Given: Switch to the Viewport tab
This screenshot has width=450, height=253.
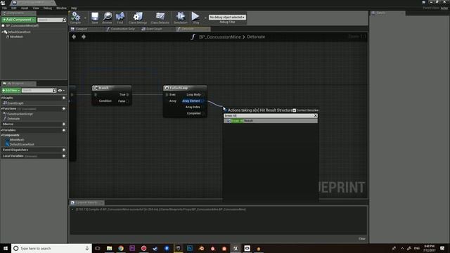Looking at the screenshot, I should click(82, 29).
